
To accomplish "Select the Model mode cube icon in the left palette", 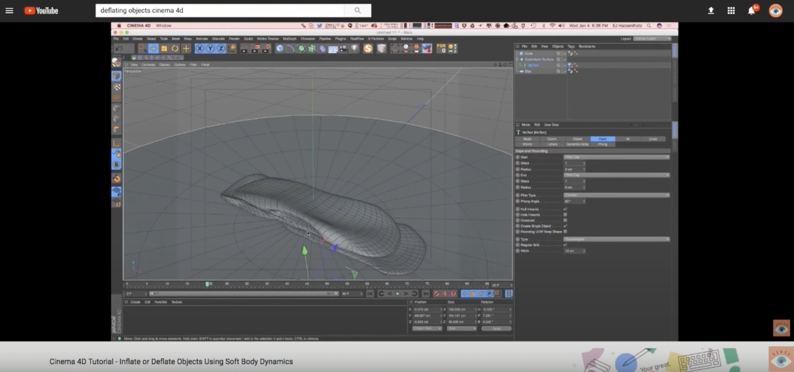I will [116, 76].
